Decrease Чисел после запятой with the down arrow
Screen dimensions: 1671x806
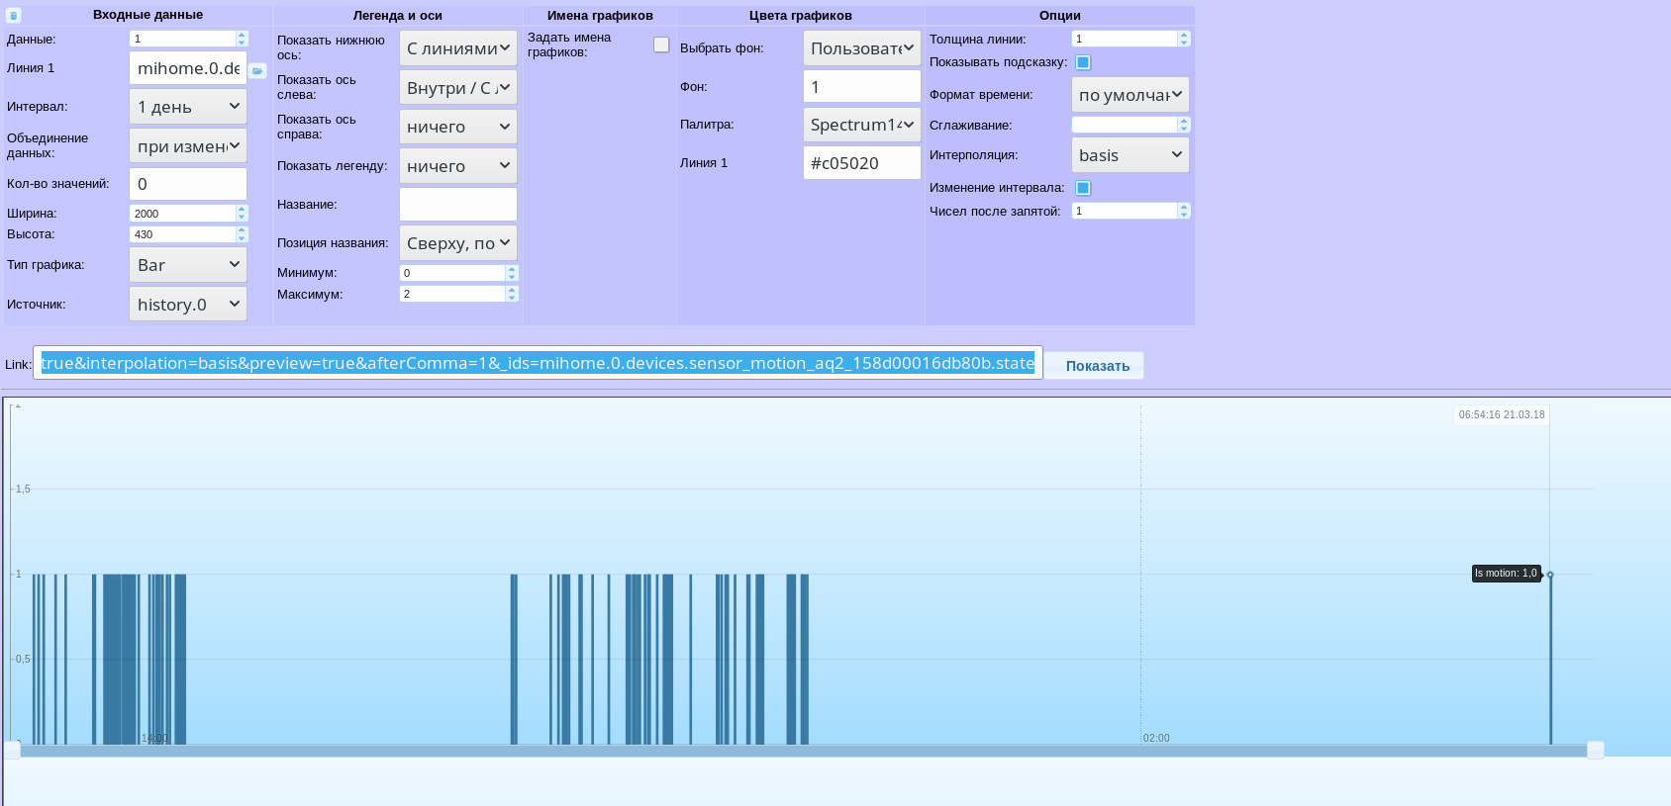(1184, 215)
